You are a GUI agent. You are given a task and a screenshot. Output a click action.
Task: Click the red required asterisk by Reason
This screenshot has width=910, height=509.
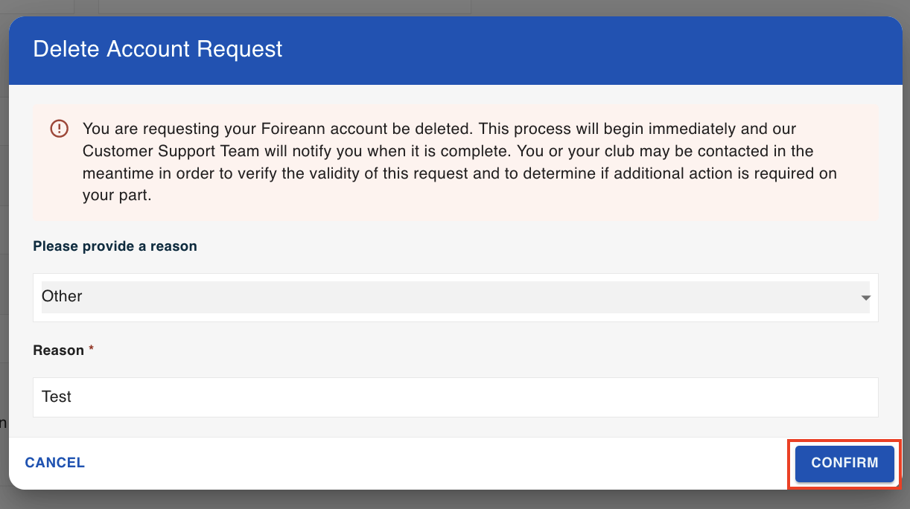[x=92, y=350]
